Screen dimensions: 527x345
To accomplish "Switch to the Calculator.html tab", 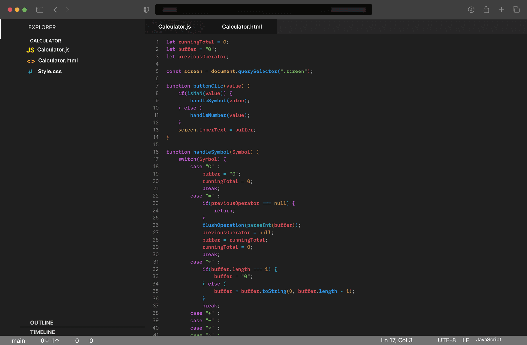I will pyautogui.click(x=242, y=27).
